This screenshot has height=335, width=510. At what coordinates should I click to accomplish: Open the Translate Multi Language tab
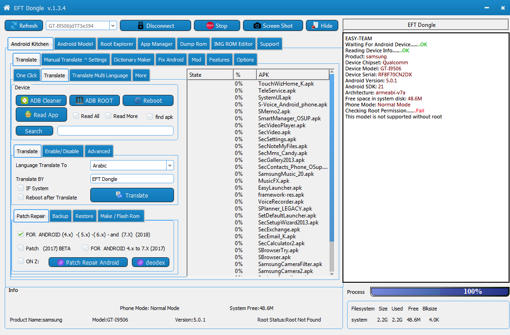tap(100, 75)
